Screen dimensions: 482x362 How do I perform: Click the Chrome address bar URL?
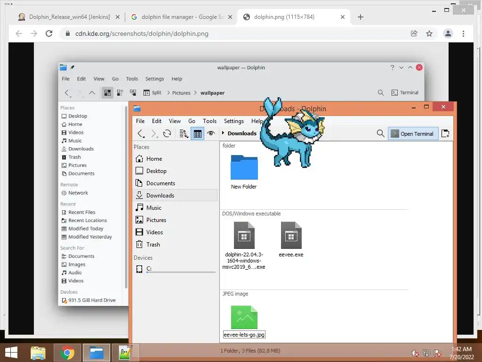(x=142, y=33)
